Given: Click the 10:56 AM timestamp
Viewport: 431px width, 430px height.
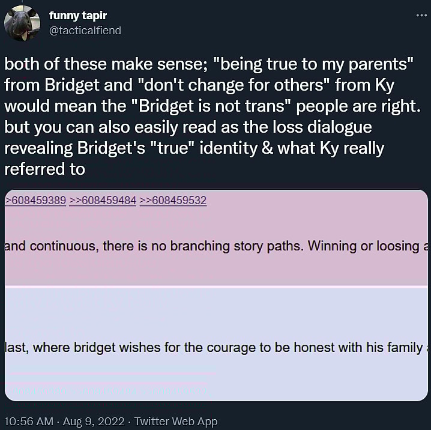Looking at the screenshot, I should [28, 422].
